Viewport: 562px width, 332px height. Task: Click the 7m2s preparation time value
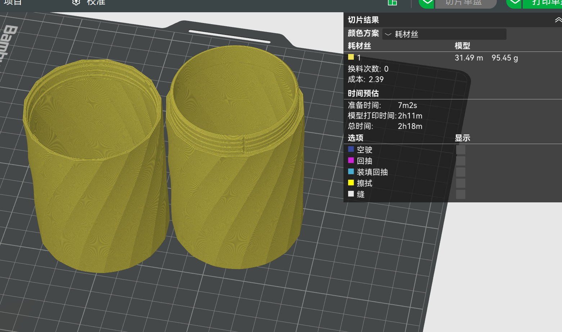[x=407, y=105]
